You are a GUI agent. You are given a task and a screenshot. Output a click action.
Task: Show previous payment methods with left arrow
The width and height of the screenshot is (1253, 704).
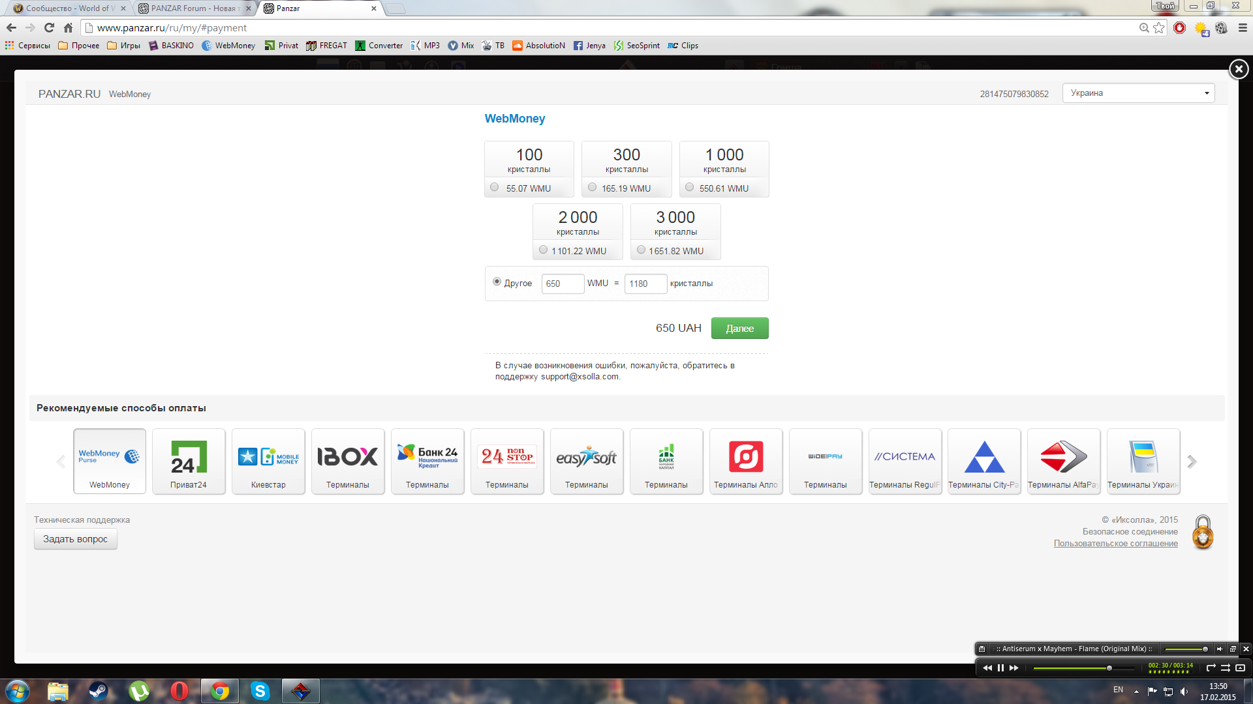(61, 462)
